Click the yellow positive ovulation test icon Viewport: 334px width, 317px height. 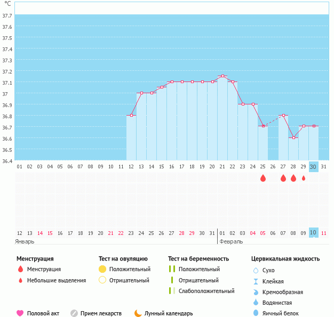(x=102, y=269)
